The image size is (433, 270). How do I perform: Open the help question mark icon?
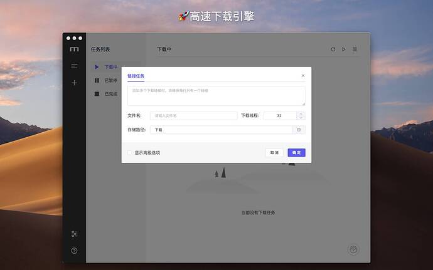point(74,251)
